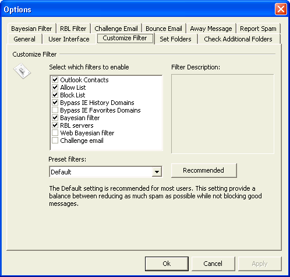This screenshot has width=290, height=277.
Task: Uncheck the RBL servers filter
Action: pos(55,125)
